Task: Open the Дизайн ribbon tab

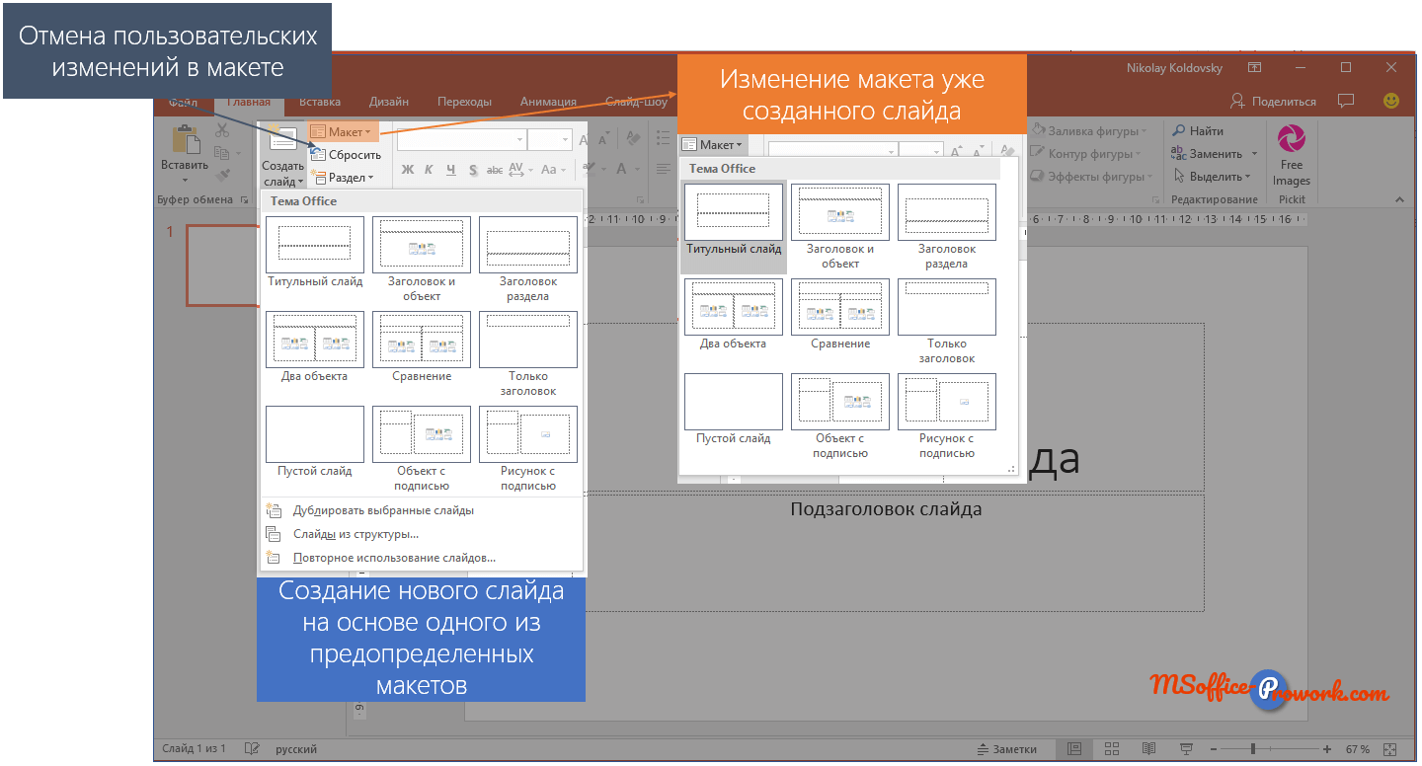Action: 389,102
